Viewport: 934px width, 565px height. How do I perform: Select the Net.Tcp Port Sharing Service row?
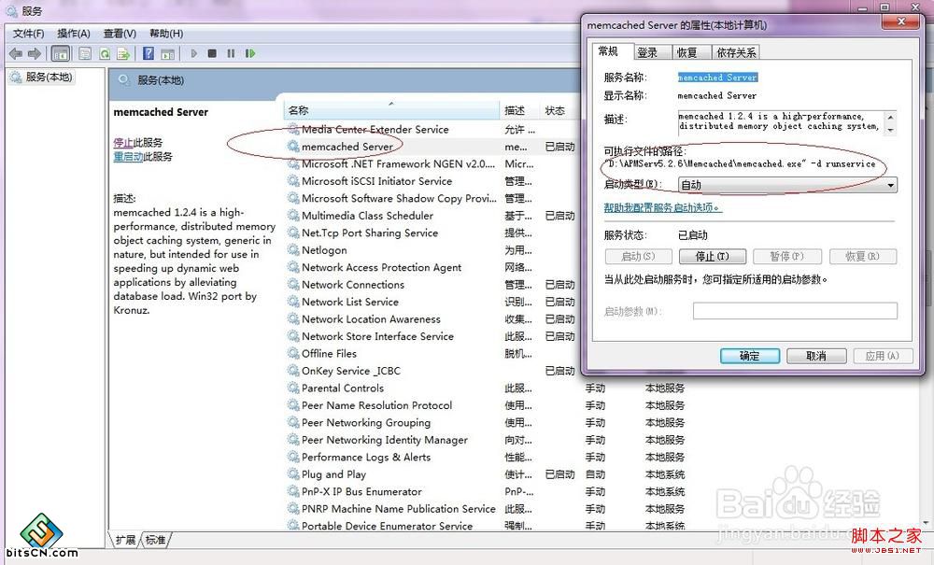(432, 233)
